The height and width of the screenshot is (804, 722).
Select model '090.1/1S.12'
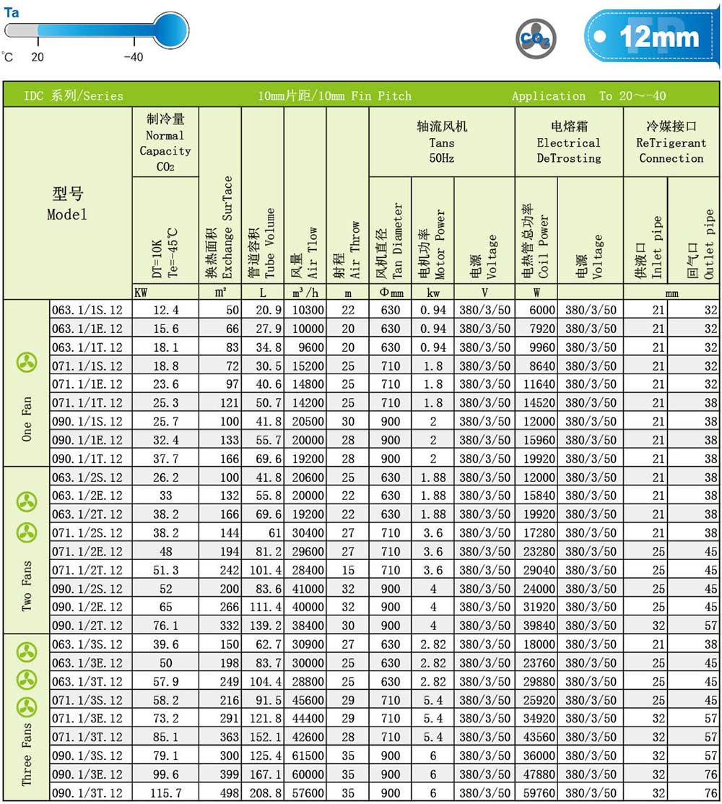click(x=87, y=421)
